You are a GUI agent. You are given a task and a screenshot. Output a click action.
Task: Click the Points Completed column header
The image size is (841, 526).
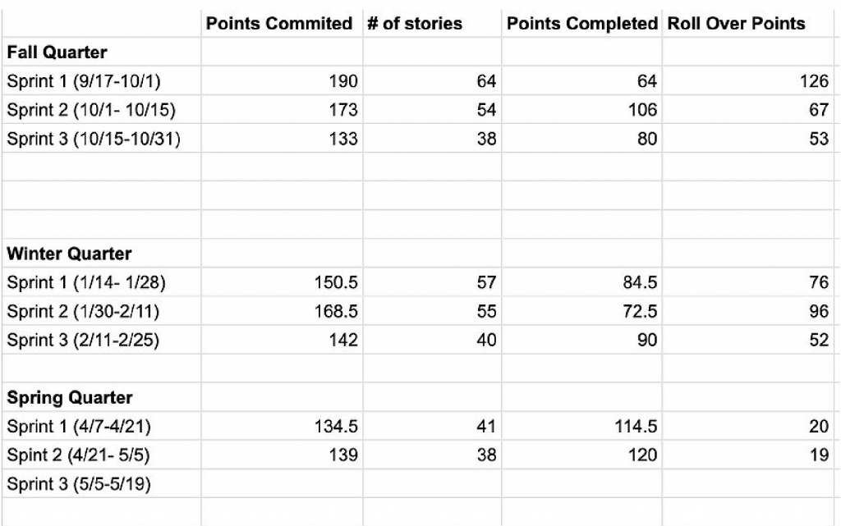tap(582, 23)
